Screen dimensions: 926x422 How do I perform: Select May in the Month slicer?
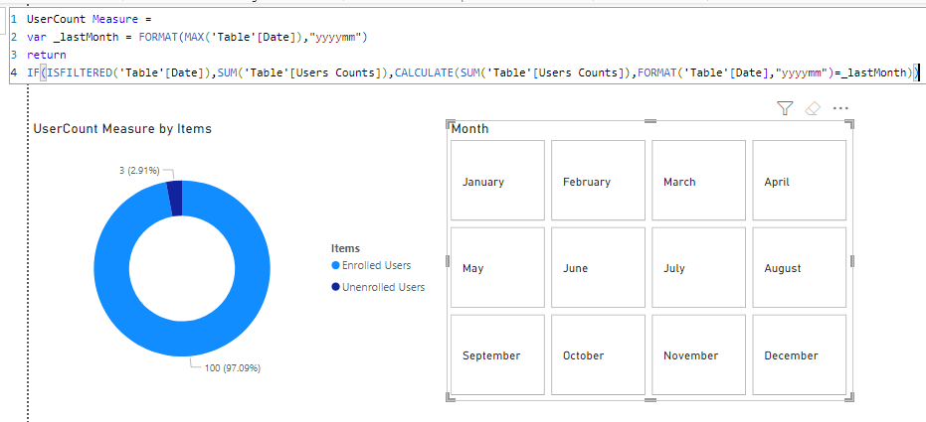pos(497,267)
